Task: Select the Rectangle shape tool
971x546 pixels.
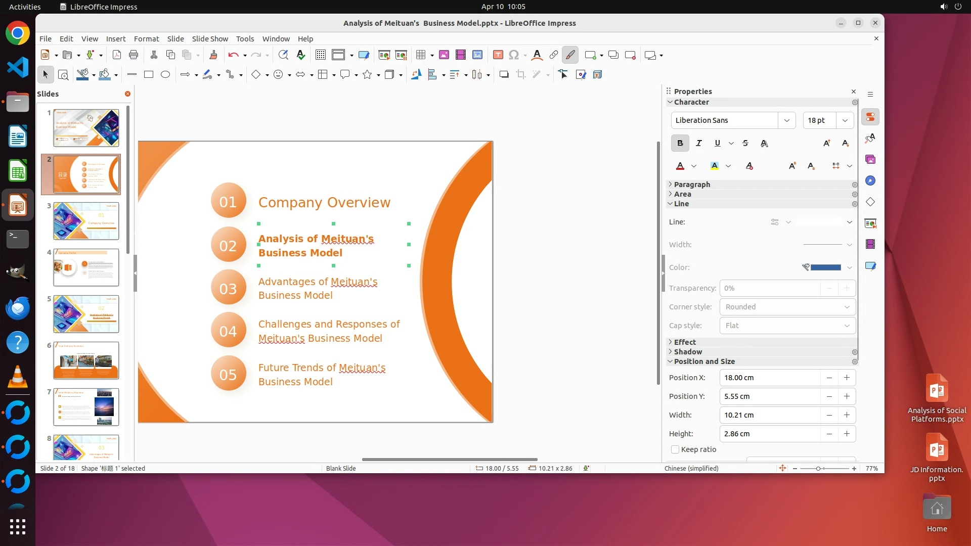Action: [x=149, y=75]
